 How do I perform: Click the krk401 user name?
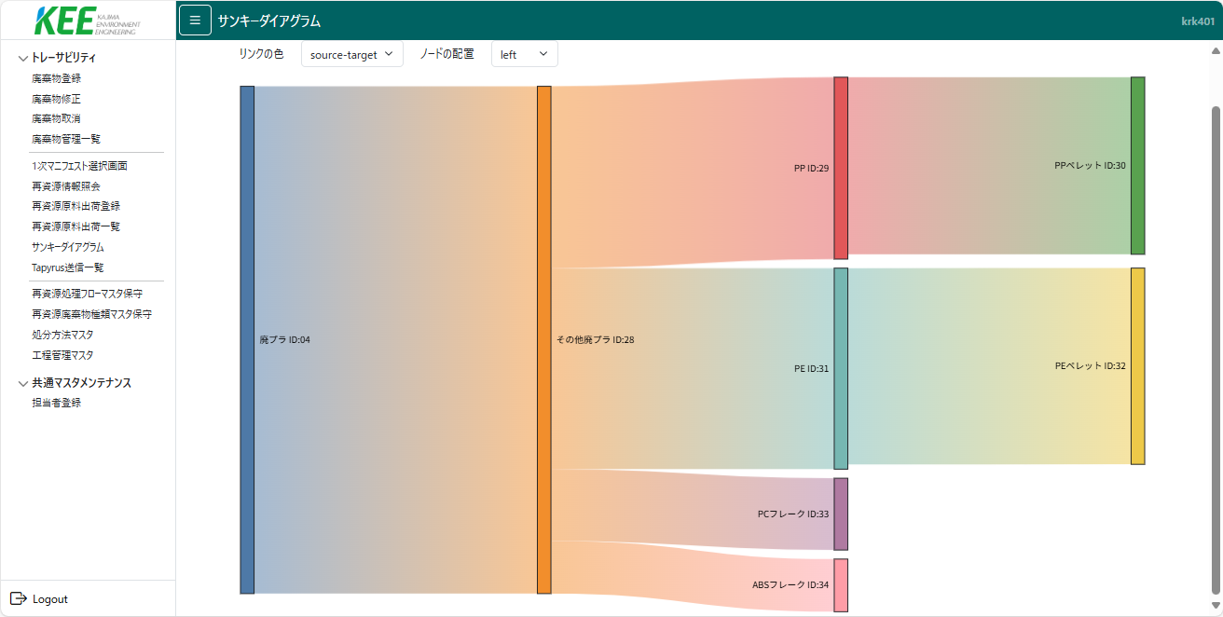pos(1197,21)
